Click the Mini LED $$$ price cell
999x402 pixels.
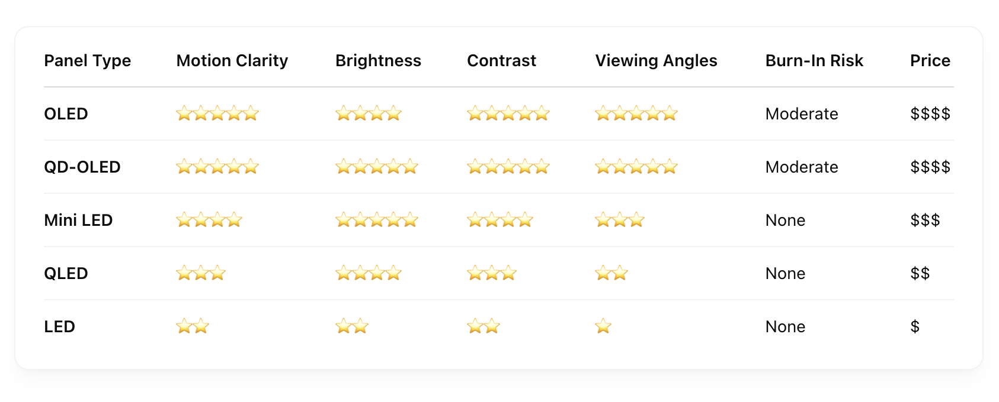coord(925,221)
